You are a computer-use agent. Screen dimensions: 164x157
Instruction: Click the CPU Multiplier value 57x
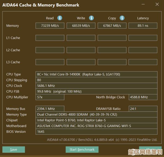(x=50, y=97)
